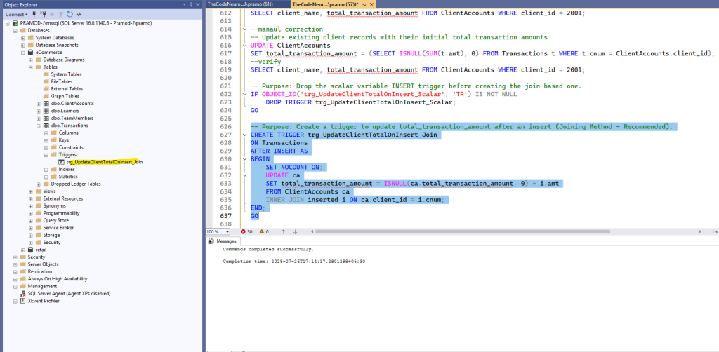Click the XEvent Profiler icon
719x352 pixels.
pos(23,301)
